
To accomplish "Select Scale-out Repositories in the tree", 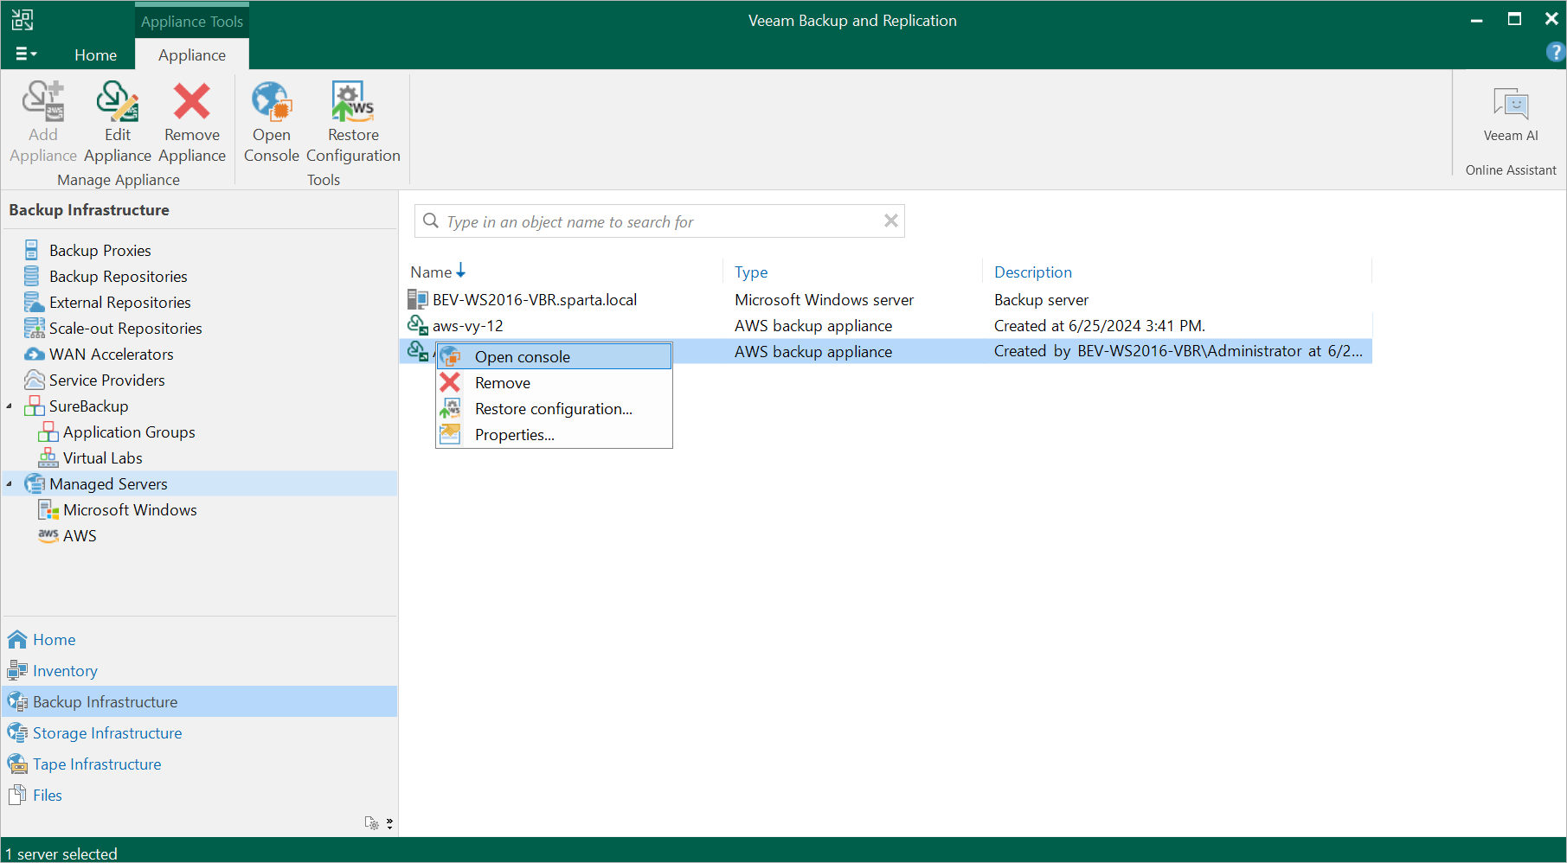I will (125, 328).
